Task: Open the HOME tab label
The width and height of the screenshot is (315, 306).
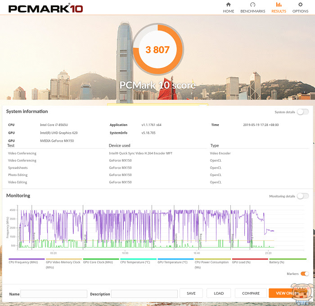Action: (x=229, y=11)
